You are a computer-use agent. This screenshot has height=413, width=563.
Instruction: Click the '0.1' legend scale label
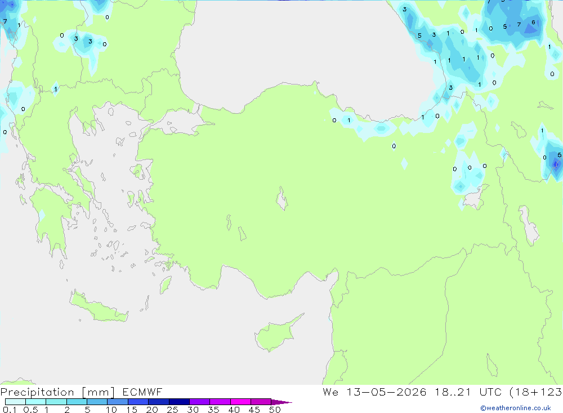coord(10,410)
